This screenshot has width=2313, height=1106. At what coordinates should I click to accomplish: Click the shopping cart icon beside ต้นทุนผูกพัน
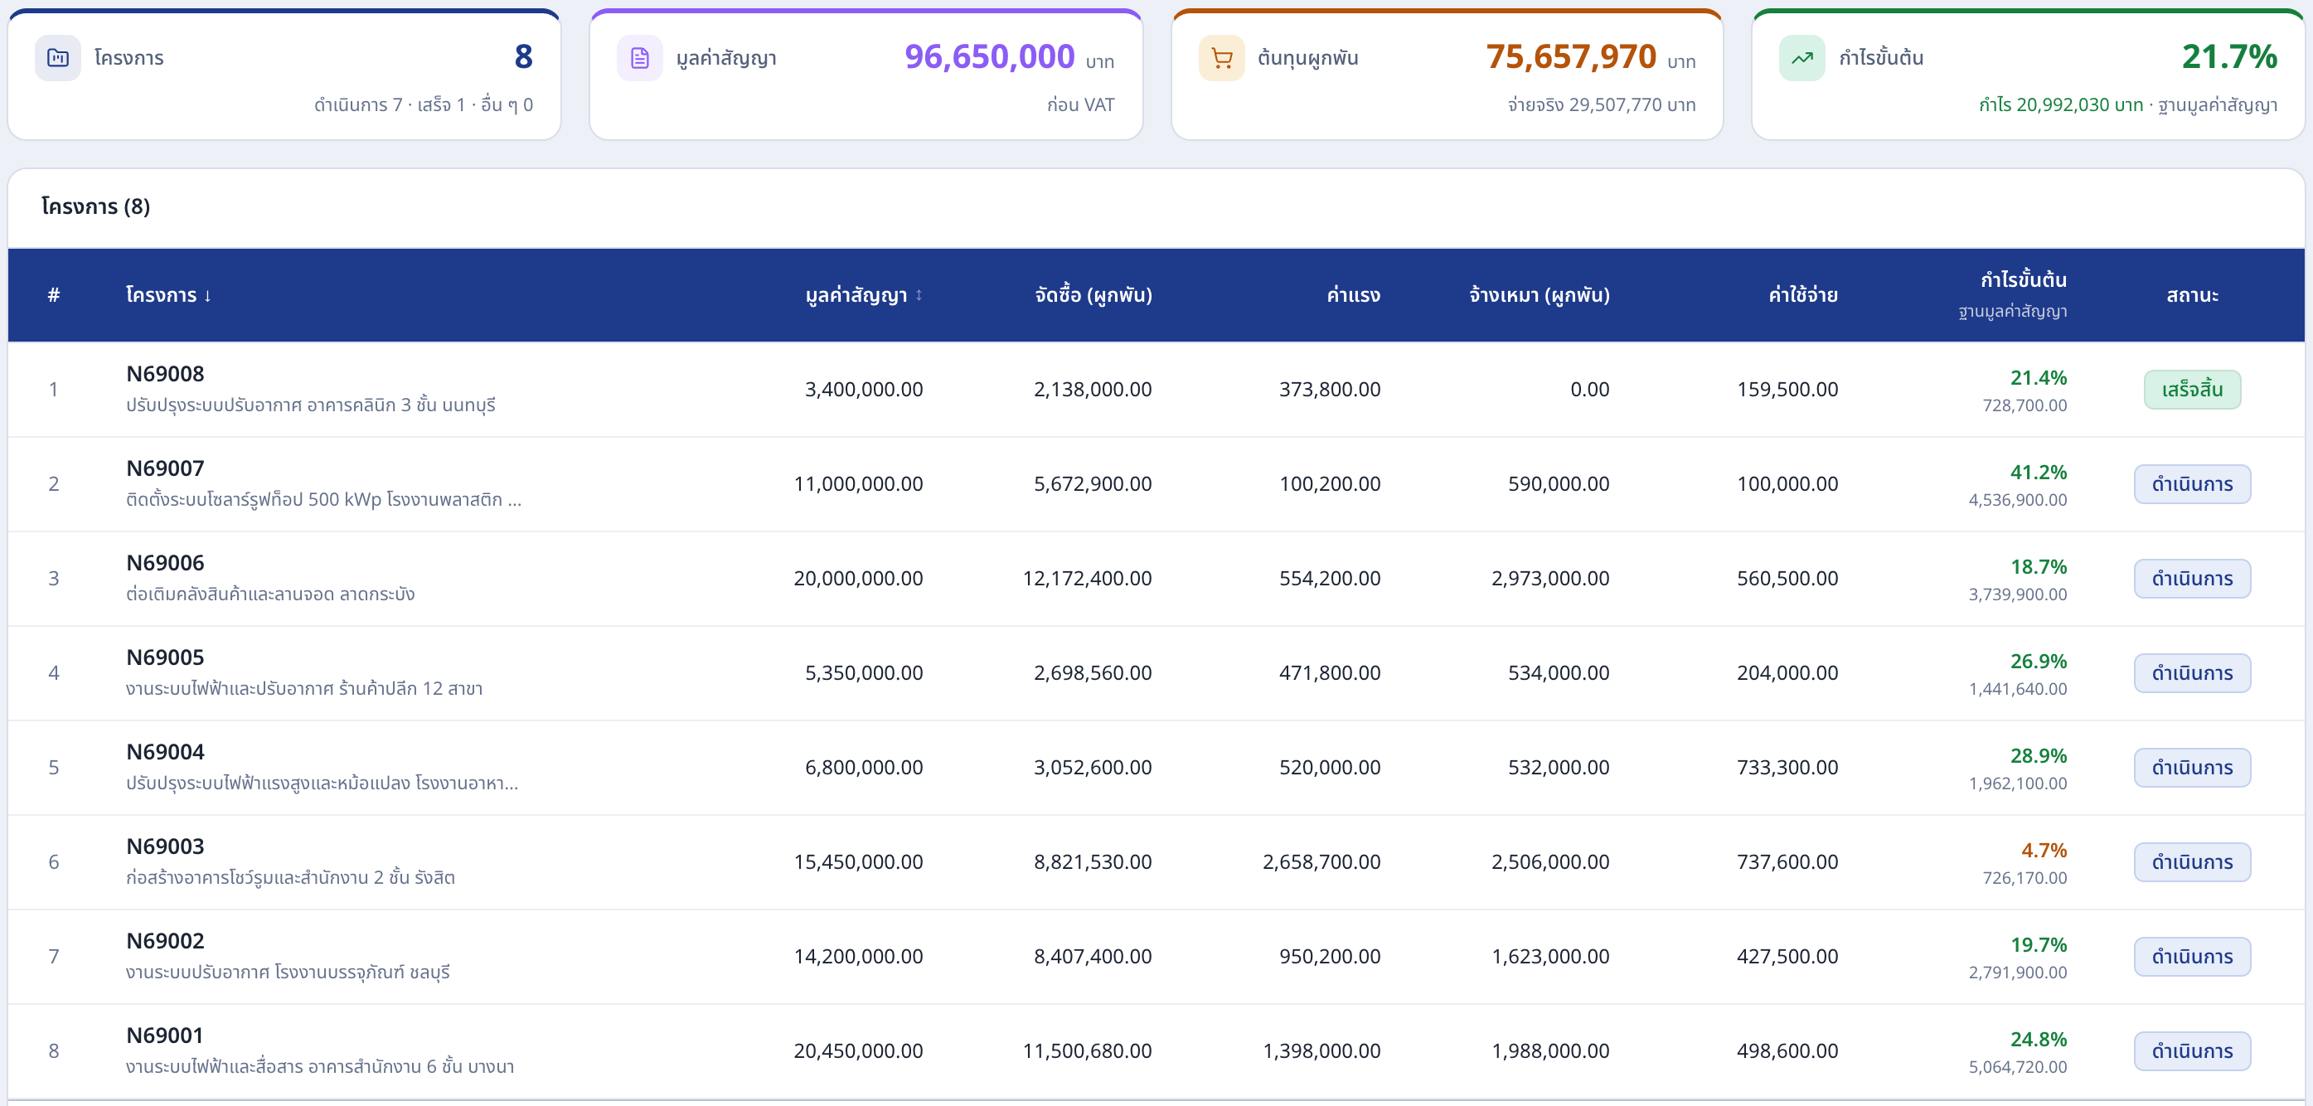coord(1221,58)
